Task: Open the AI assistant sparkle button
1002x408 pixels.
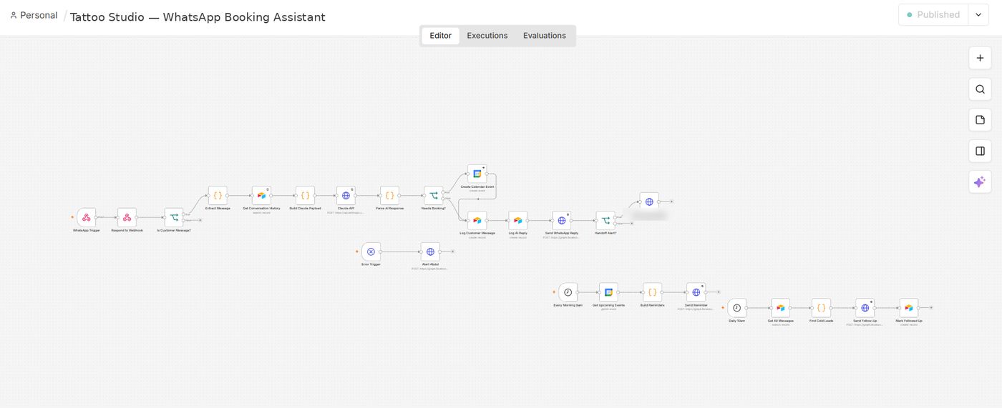Action: click(x=980, y=182)
